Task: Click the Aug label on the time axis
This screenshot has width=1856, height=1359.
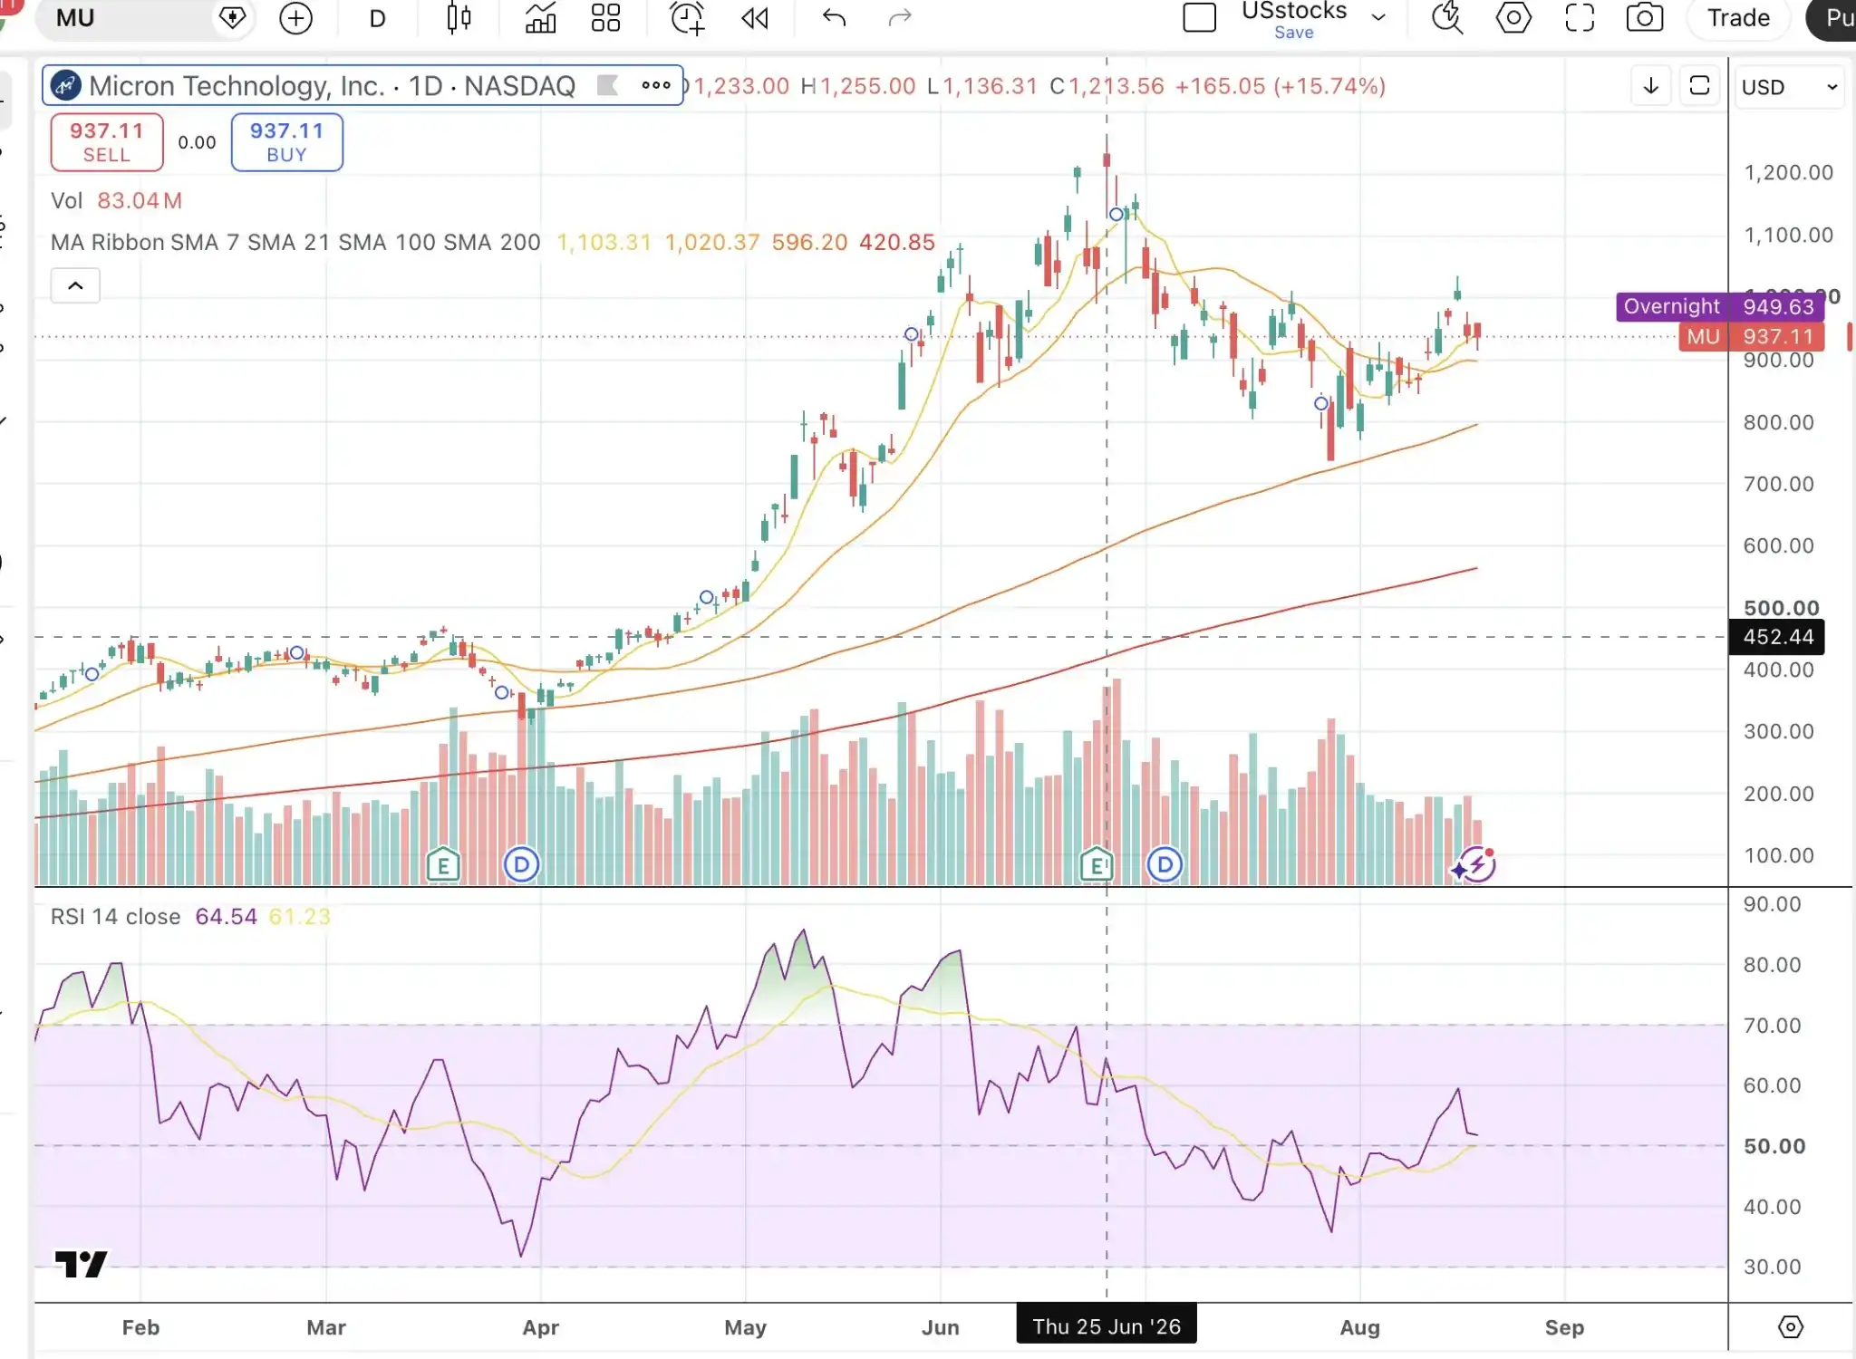Action: (1360, 1328)
